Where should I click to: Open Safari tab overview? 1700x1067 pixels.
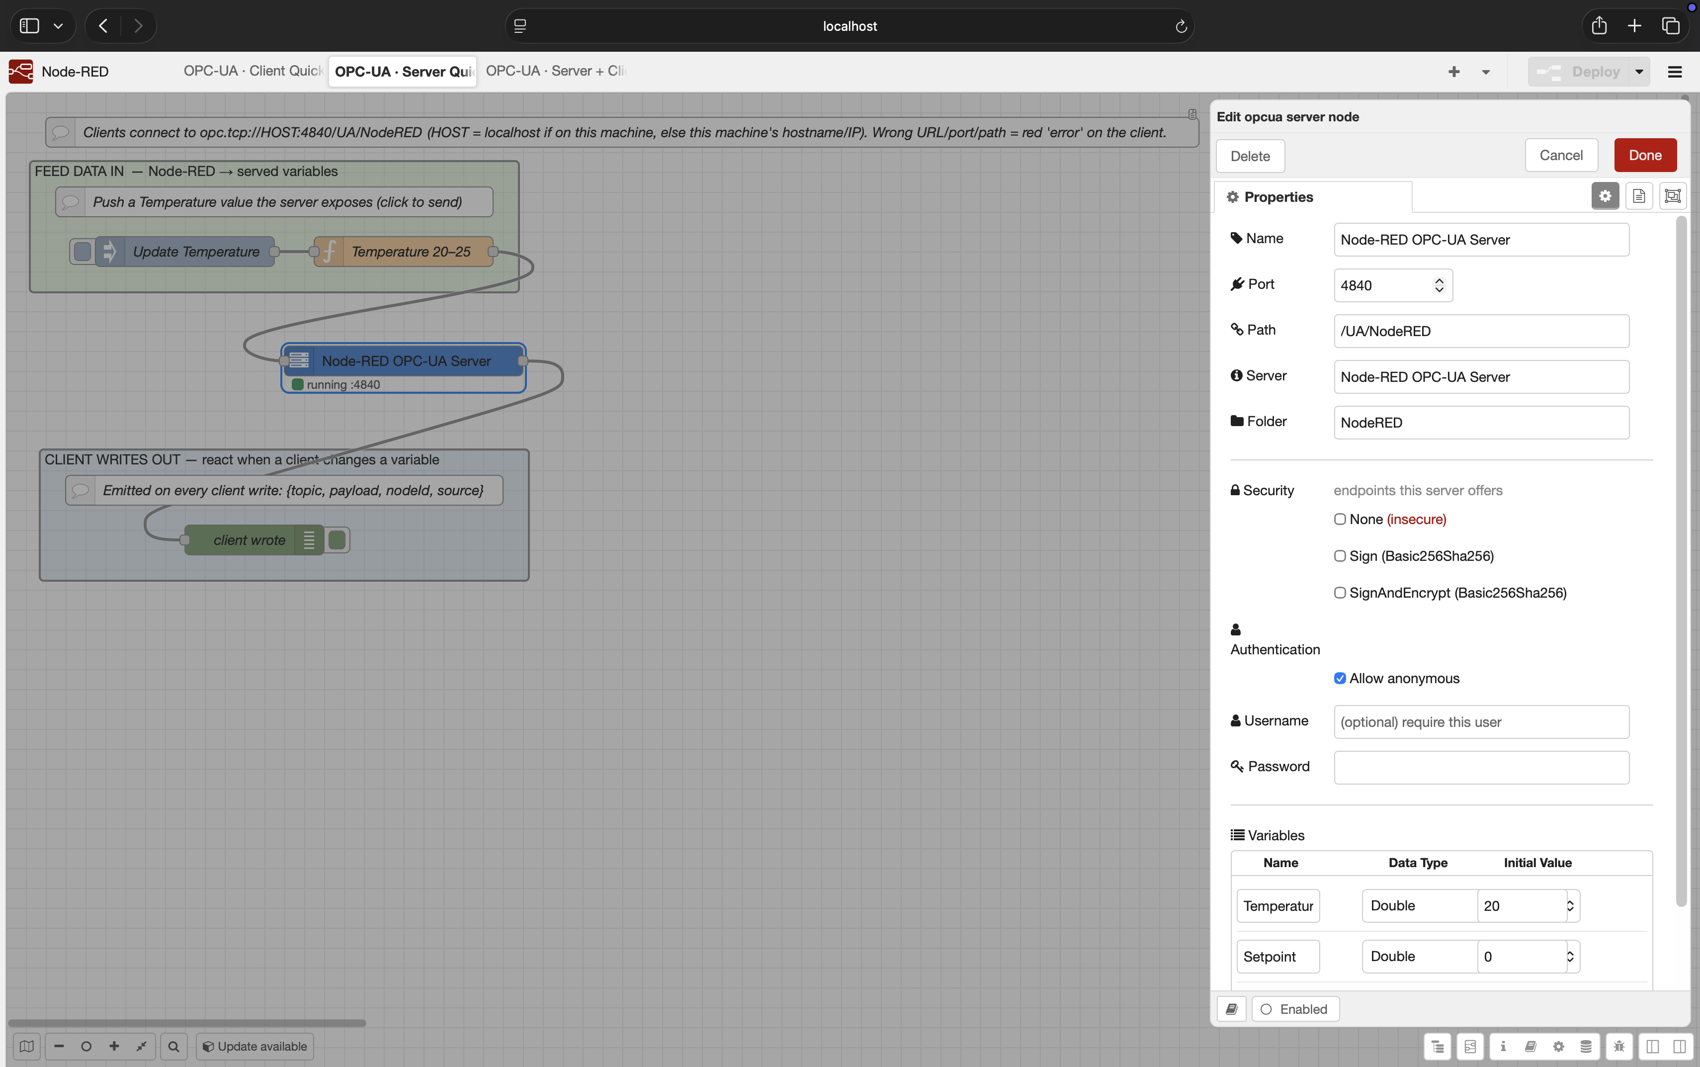(x=1671, y=26)
